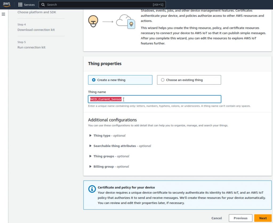Click the cloud certificate illustration
Screen dimensions: 273x223
126,22
